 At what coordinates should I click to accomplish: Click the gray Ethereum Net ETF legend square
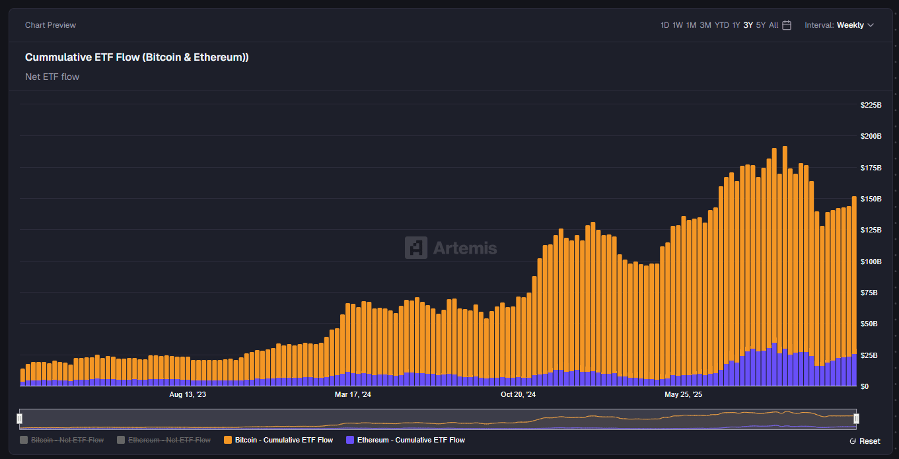point(121,440)
